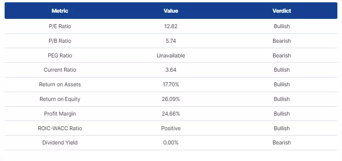Viewport: 342px width, 161px height.
Task: Select the Profit Margin metric label
Action: pyautogui.click(x=60, y=114)
